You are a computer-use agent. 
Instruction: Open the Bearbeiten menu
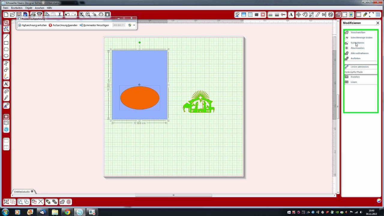click(x=17, y=8)
